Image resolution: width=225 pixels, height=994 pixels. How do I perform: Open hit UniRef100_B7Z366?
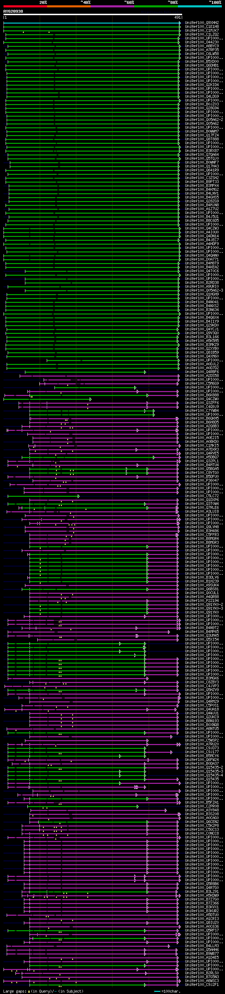point(202,903)
